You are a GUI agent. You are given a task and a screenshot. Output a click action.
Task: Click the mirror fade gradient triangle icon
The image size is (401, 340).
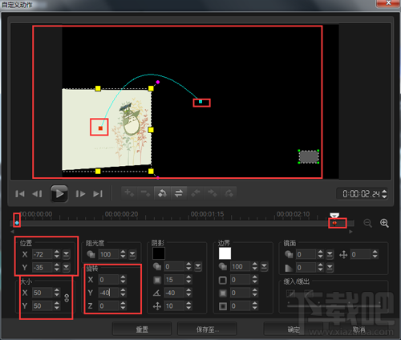pos(289,268)
